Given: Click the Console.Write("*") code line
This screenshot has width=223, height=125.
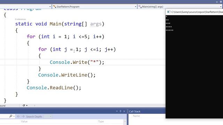Looking at the screenshot, I should (x=77, y=62).
